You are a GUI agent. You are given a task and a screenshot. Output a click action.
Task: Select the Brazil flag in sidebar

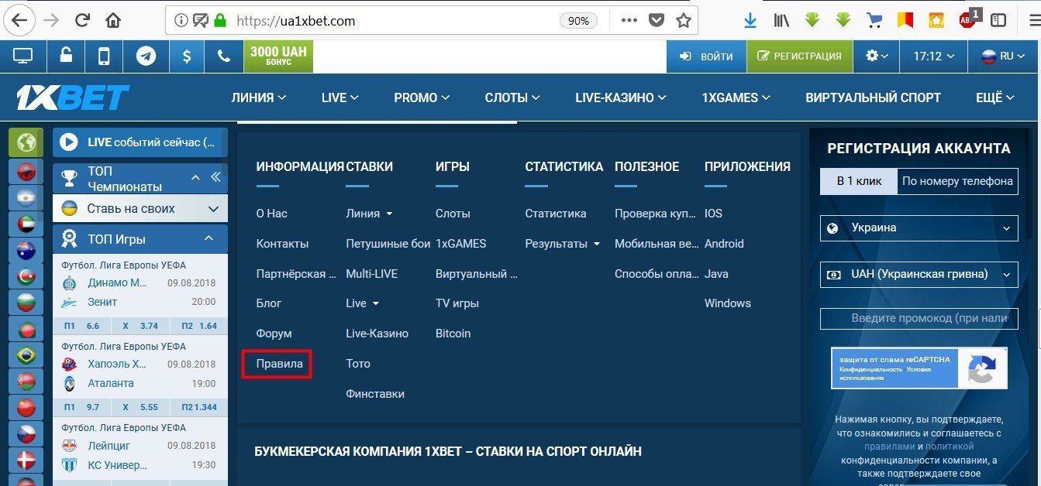[x=26, y=355]
